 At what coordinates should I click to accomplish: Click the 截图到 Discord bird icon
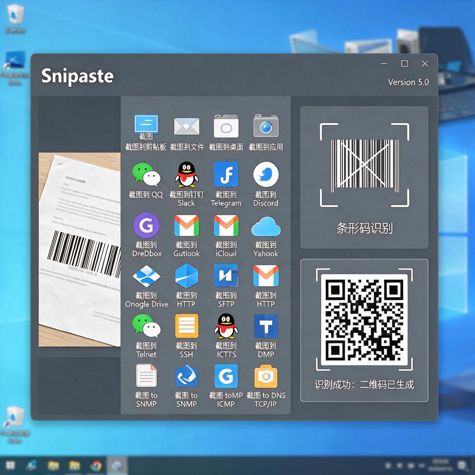click(x=266, y=174)
